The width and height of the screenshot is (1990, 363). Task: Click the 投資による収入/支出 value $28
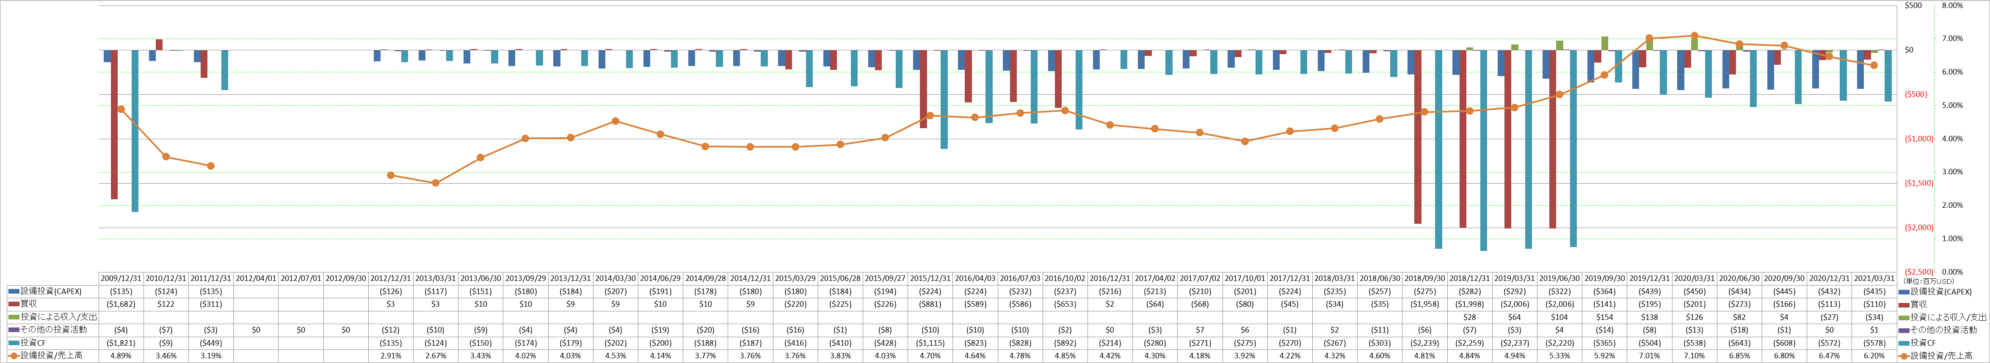[x=1469, y=317]
